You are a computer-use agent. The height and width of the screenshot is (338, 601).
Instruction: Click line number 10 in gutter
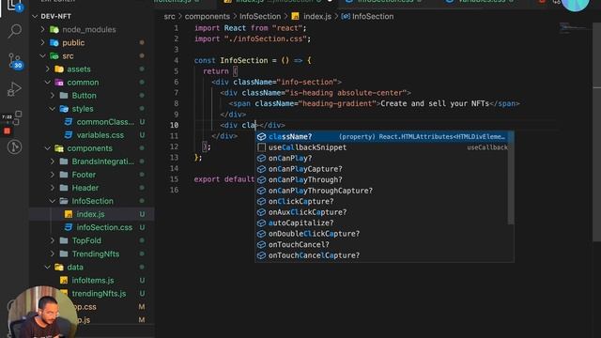[x=174, y=125]
